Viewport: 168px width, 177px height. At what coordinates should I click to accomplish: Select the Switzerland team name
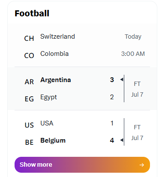coord(57,37)
